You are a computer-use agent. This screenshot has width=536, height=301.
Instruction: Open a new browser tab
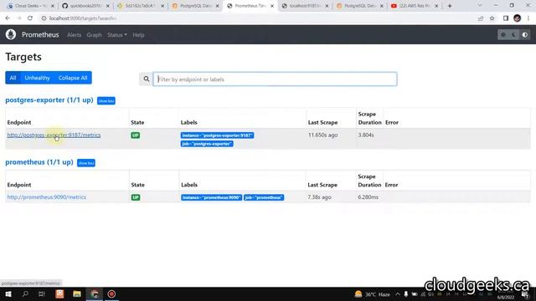450,6
